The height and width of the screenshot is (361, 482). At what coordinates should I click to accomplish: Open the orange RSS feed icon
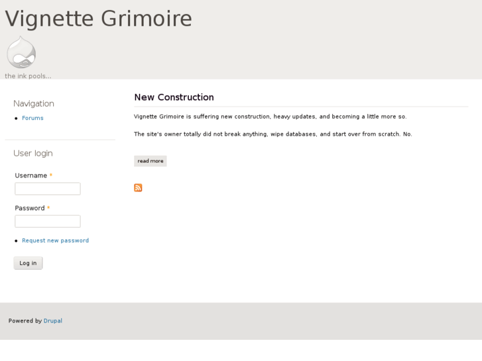click(138, 187)
